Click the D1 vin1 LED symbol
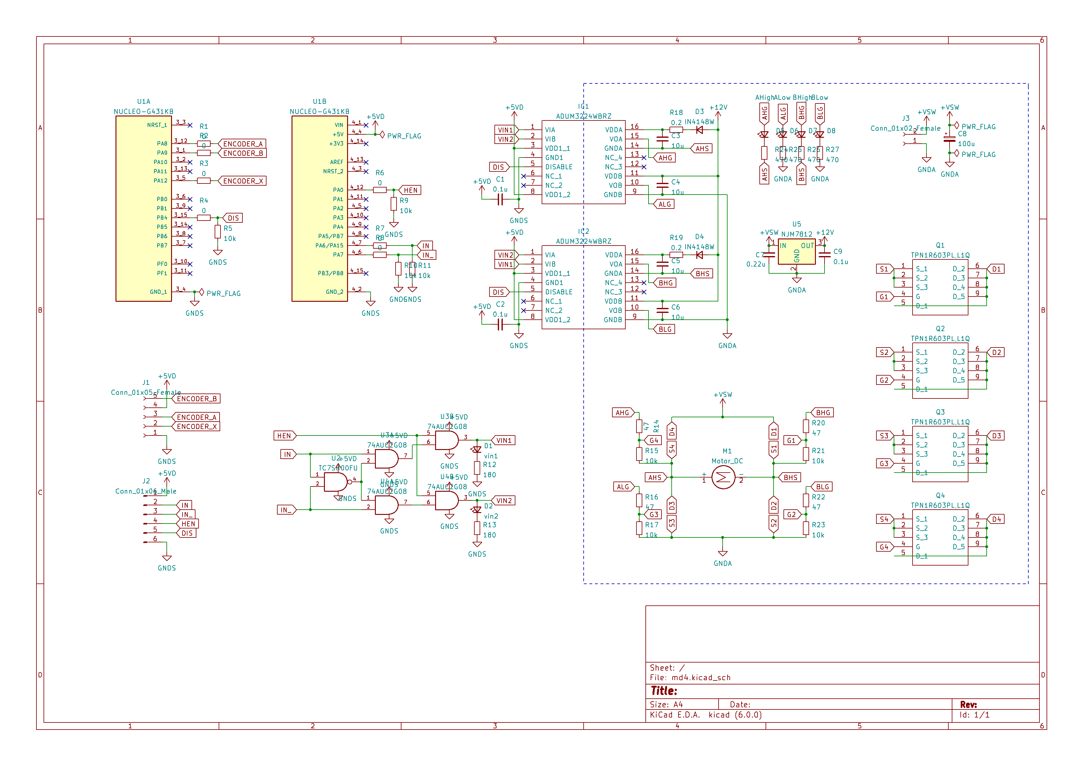The width and height of the screenshot is (1083, 766). 477,449
